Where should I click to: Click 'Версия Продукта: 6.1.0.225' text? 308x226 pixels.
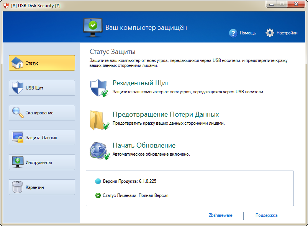(x=129, y=181)
